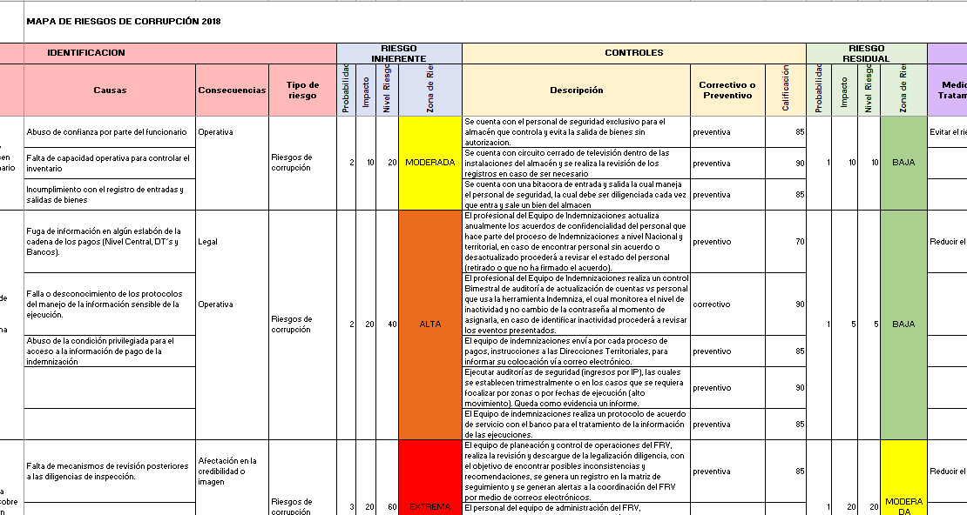Select cause "Fuga de información en algún eslabón"
Screen dimensions: 967x515
(110, 242)
